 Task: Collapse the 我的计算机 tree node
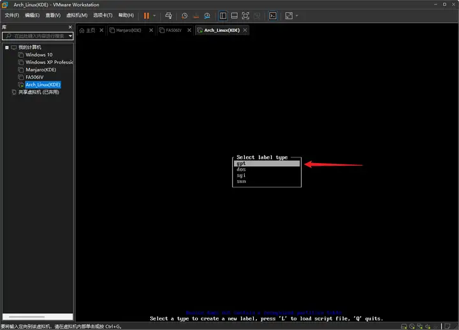click(x=6, y=47)
